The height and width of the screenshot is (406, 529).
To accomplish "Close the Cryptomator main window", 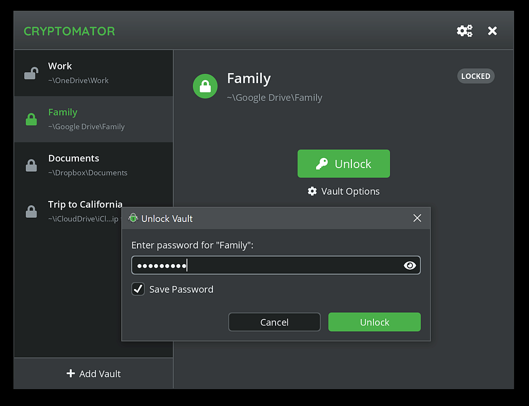I will pos(492,31).
